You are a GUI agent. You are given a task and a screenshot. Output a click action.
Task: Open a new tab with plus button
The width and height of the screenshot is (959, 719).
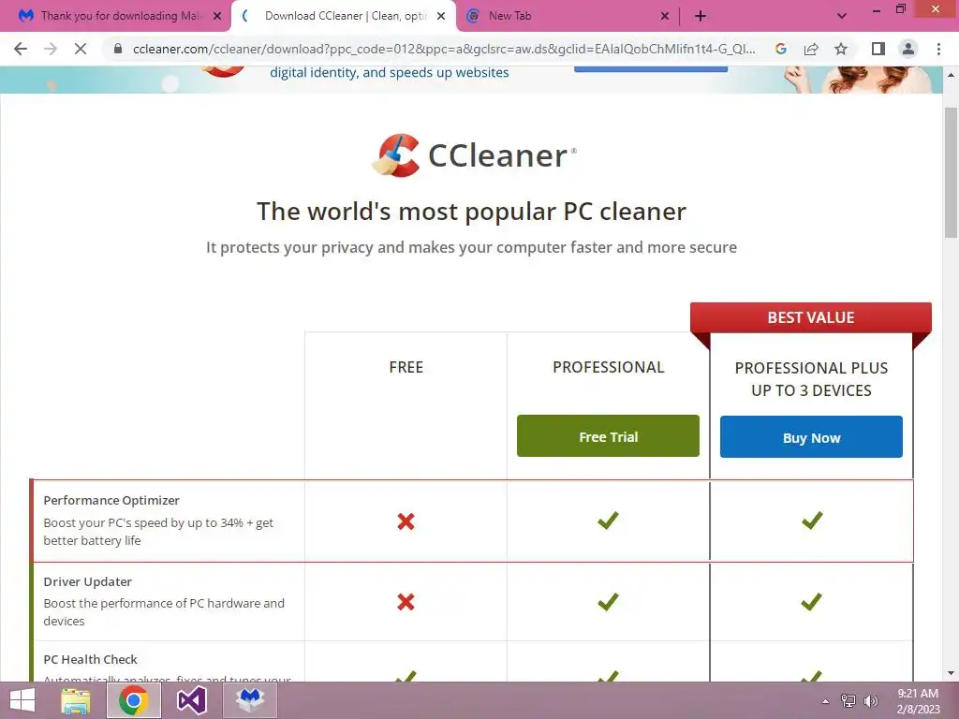coord(701,16)
